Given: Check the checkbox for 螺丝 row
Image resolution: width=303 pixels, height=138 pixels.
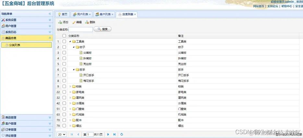Looking at the screenshot, I should 64,126.
